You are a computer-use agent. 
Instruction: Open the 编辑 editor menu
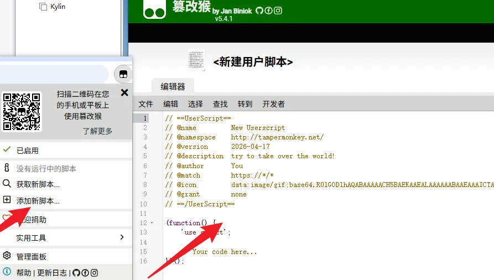(x=170, y=104)
